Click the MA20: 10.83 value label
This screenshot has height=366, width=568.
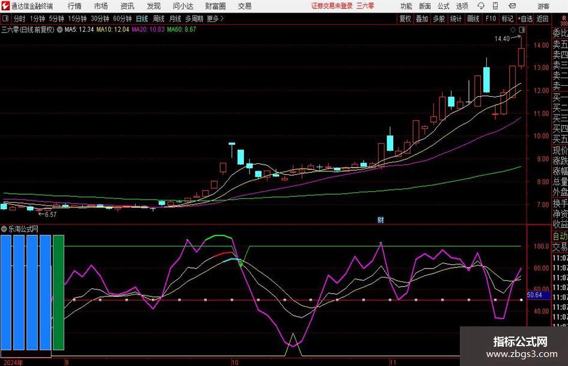click(x=148, y=29)
